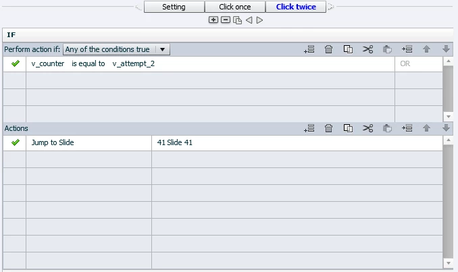The width and height of the screenshot is (458, 272).
Task: Switch to the Click once tab
Action: (x=235, y=7)
